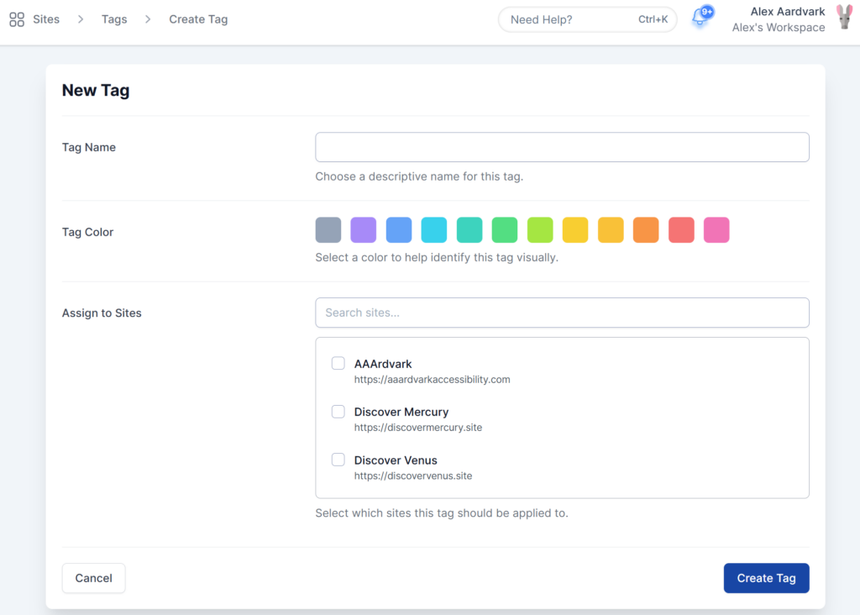Cancel creating the new tag
This screenshot has height=615, width=860.
[93, 578]
